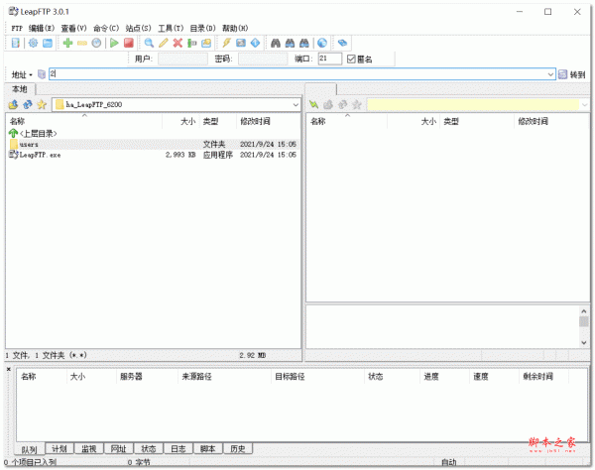Screen dimensions: 595x470
Task: Click the magnifying glass view icon
Action: pos(149,43)
